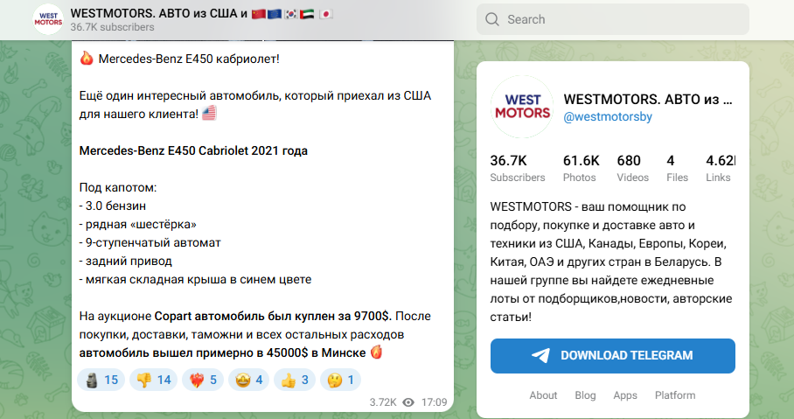The image size is (794, 419).
Task: Open the 61.6K Photos counter
Action: point(582,168)
